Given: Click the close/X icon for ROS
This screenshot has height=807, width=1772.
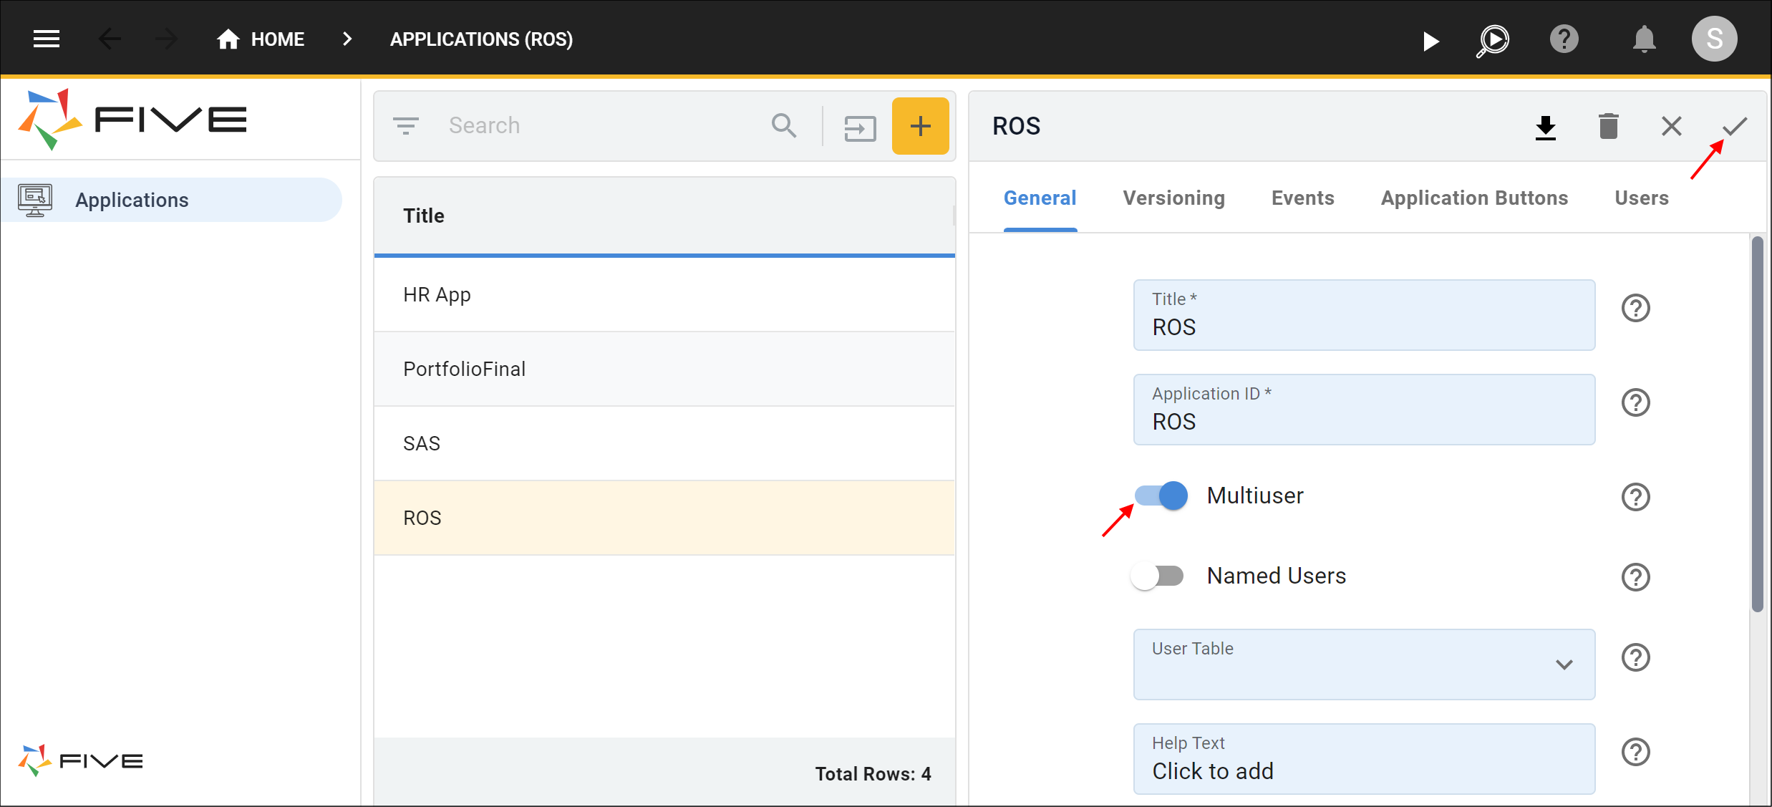Looking at the screenshot, I should tap(1674, 125).
